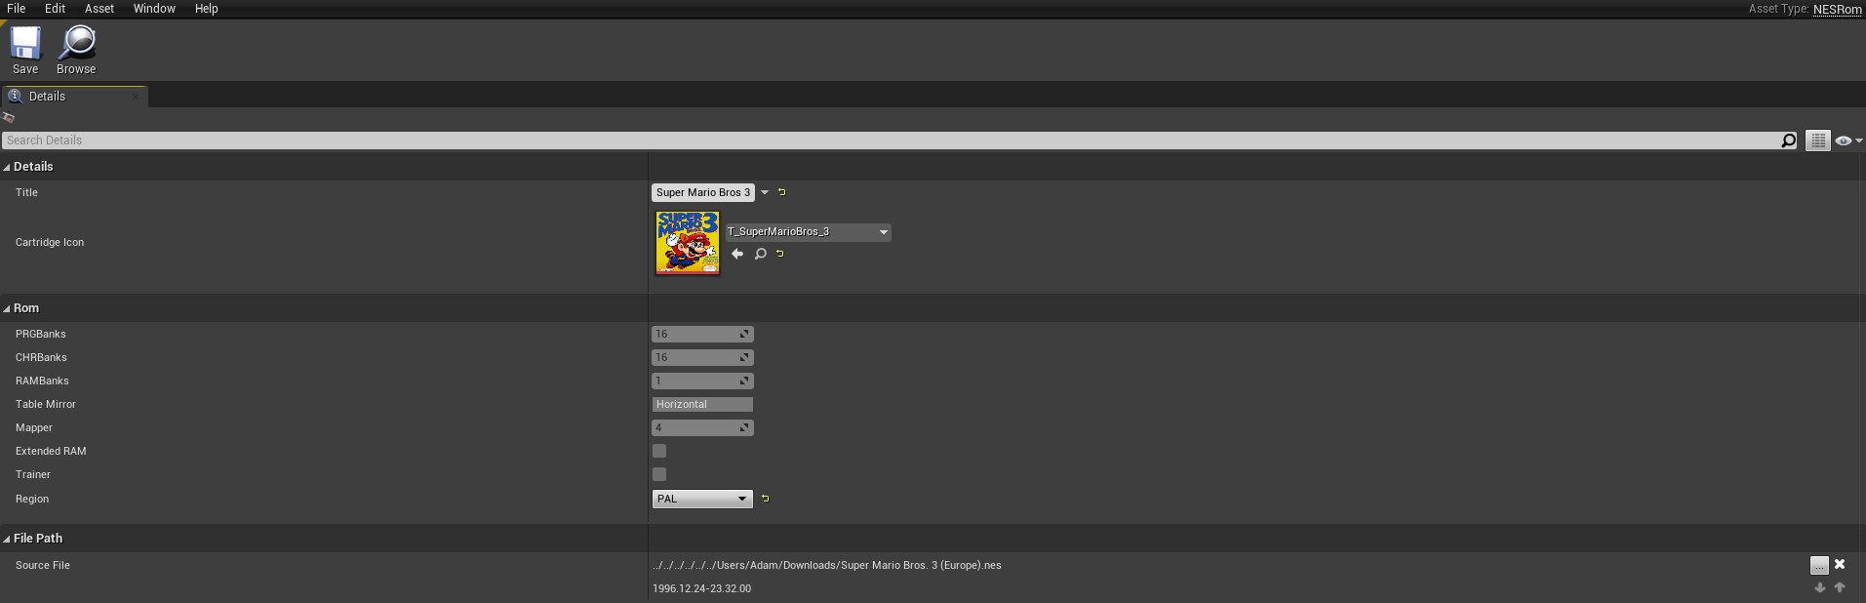Image resolution: width=1866 pixels, height=603 pixels.
Task: Use selected asset arrow for Cartridge Icon
Action: (737, 254)
